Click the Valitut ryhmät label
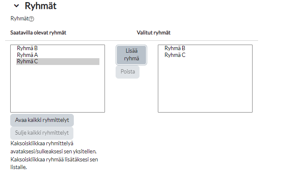The width and height of the screenshot is (282, 175). coord(154,33)
